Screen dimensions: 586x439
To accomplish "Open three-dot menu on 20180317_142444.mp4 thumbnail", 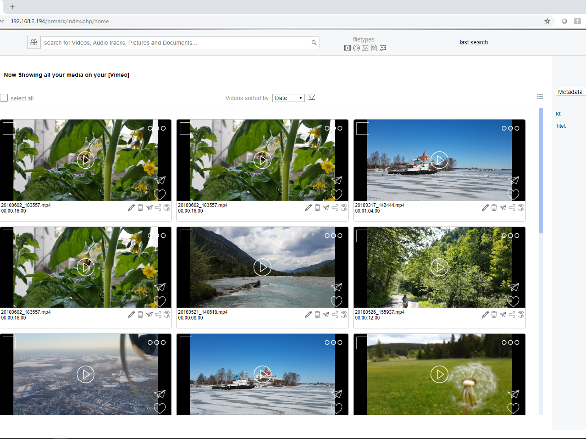I will (x=510, y=128).
